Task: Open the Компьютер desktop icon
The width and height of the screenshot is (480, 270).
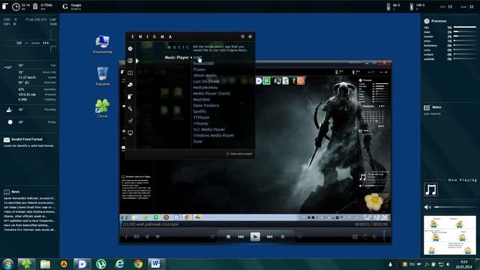Action: coord(102,44)
